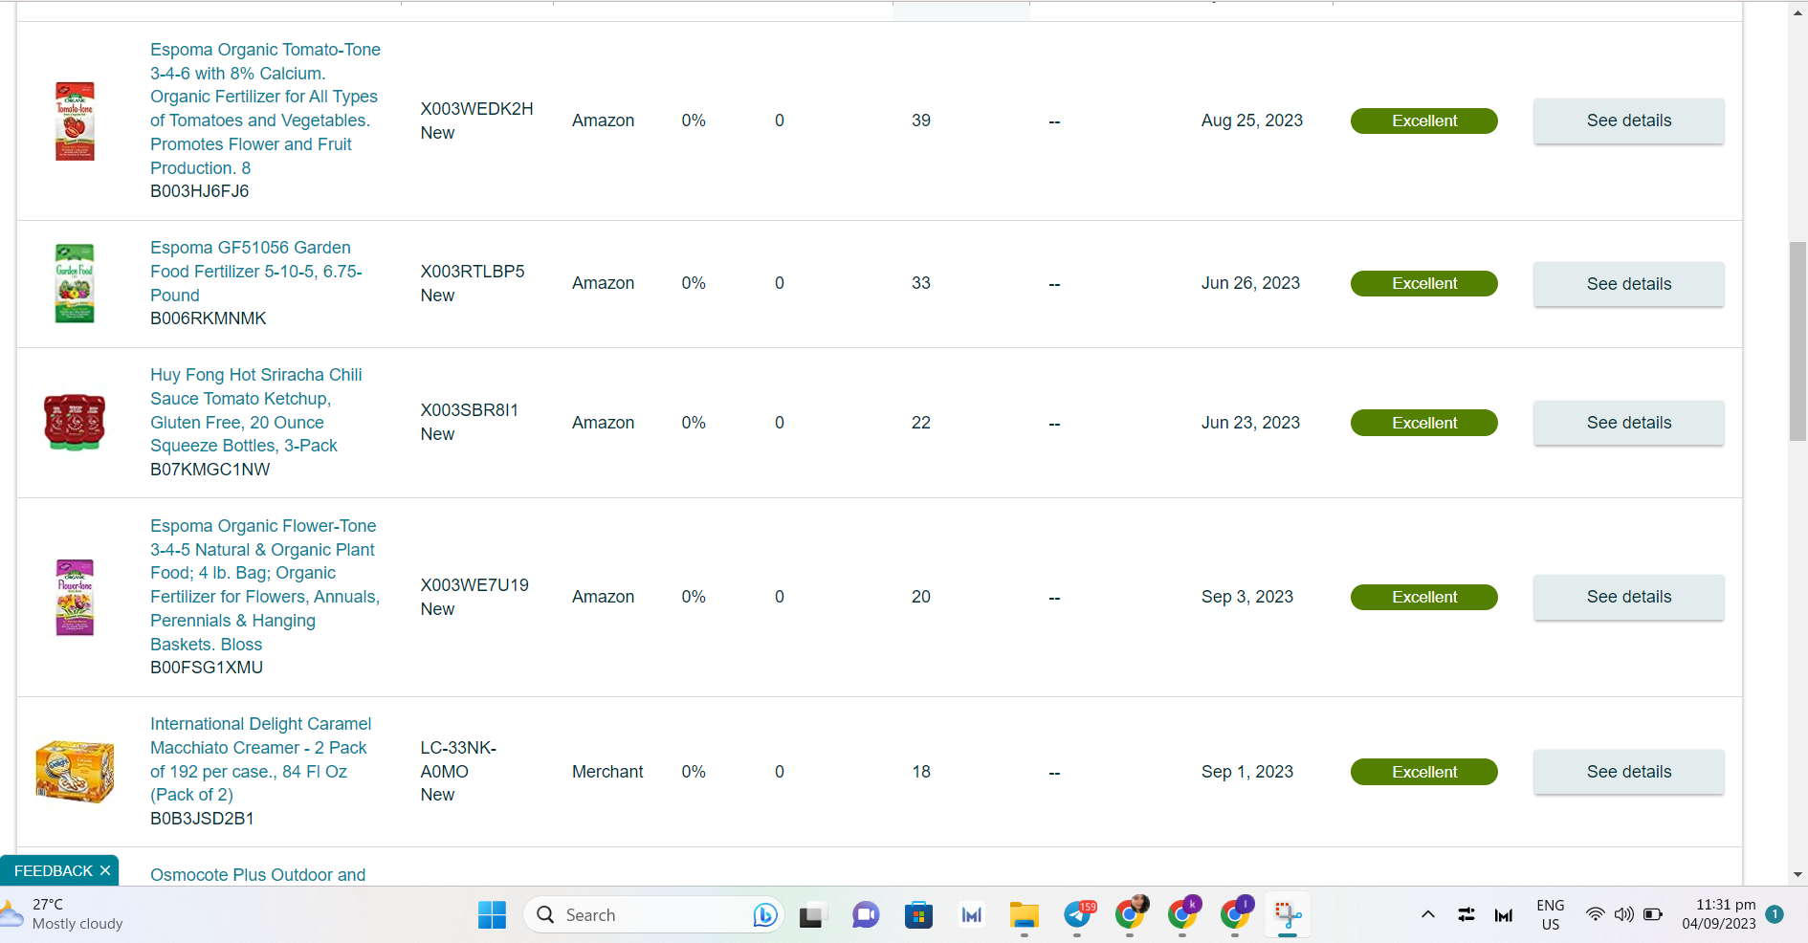Open the Snipping Tool taskbar icon
1808x943 pixels.
[1288, 915]
